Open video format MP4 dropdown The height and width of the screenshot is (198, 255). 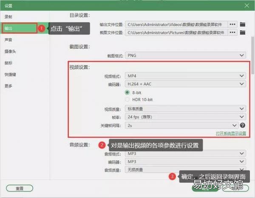point(185,76)
